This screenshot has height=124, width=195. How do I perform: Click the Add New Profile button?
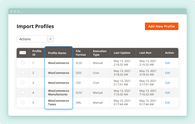162,26
